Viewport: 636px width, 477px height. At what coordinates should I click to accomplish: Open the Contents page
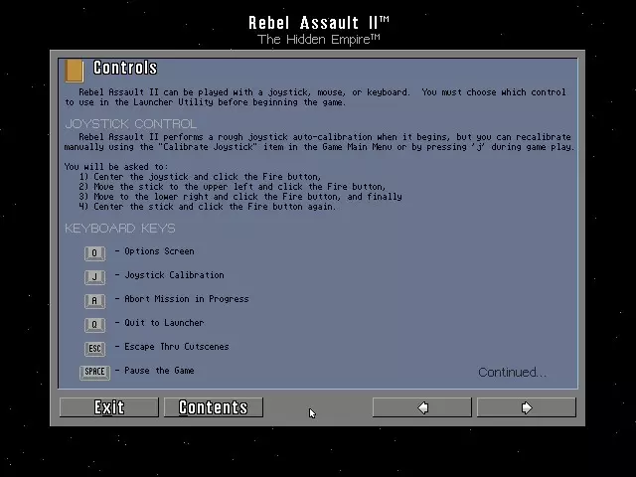(214, 407)
